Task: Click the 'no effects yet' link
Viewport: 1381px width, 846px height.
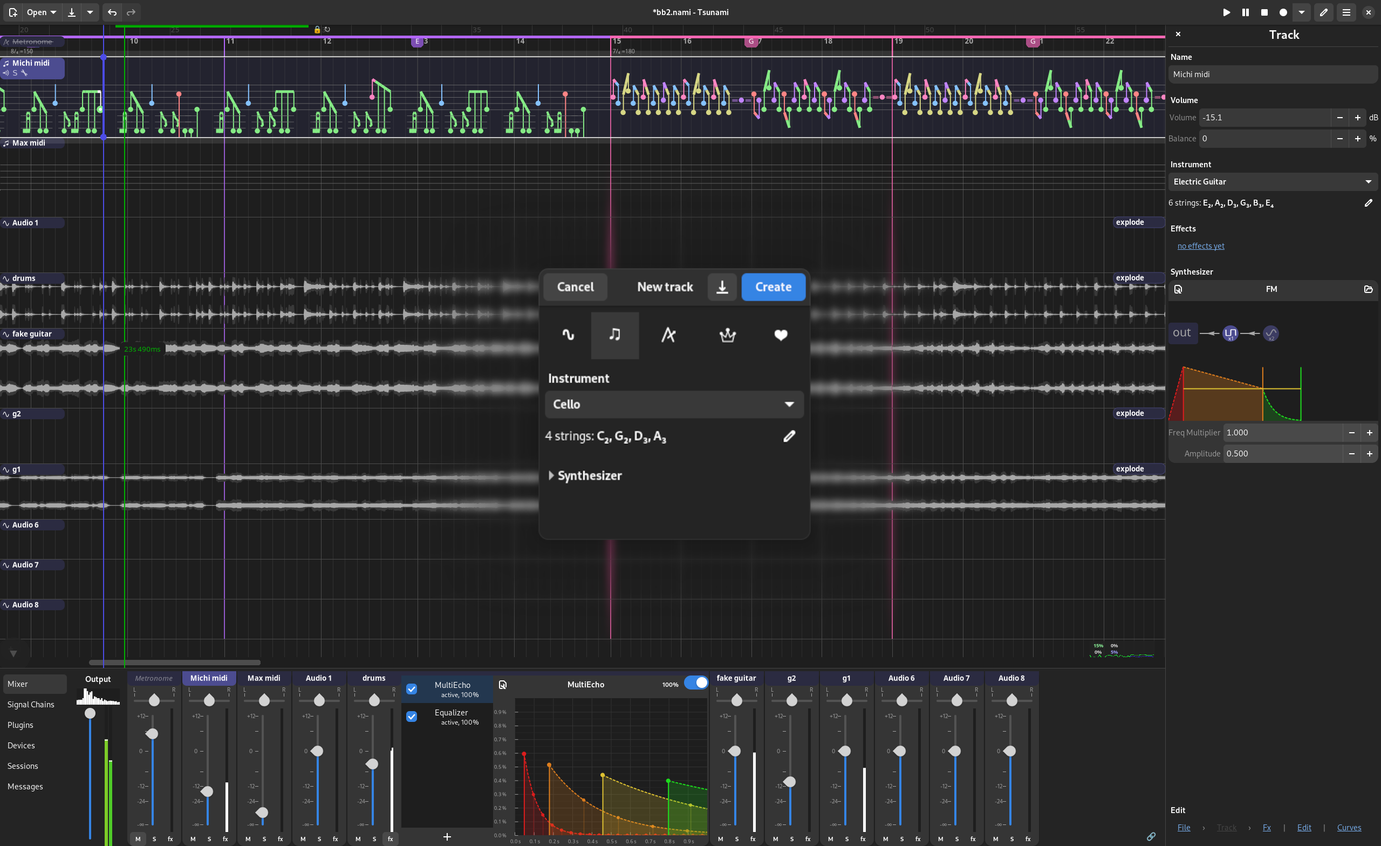Action: 1200,245
